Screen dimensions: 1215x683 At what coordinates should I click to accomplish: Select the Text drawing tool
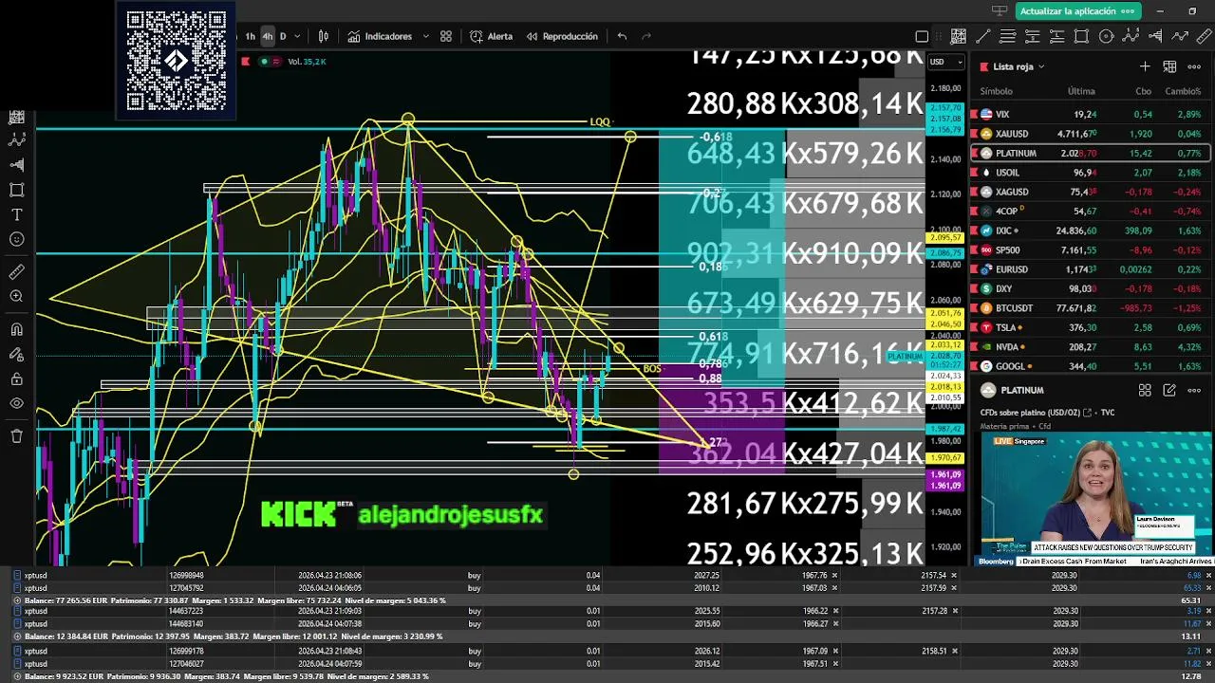click(16, 215)
